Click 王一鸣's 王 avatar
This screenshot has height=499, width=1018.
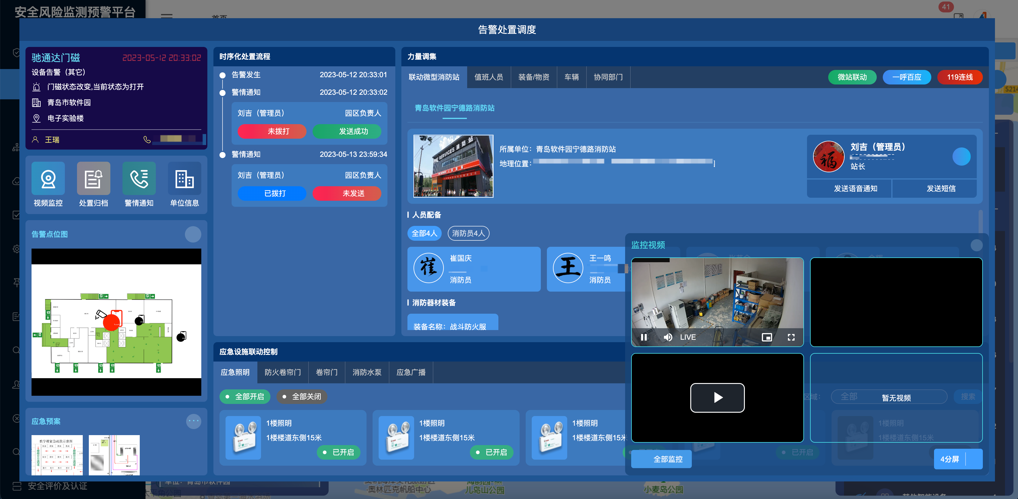[568, 268]
